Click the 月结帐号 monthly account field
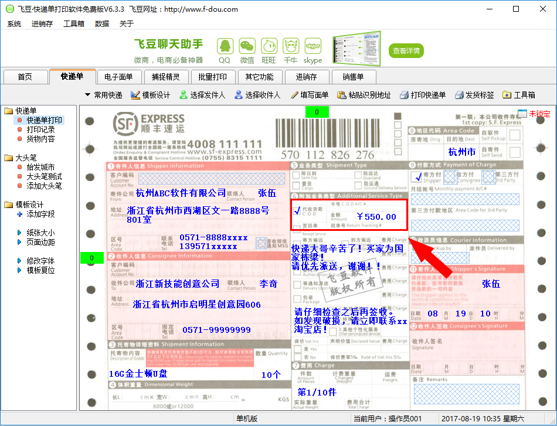 tap(465, 199)
